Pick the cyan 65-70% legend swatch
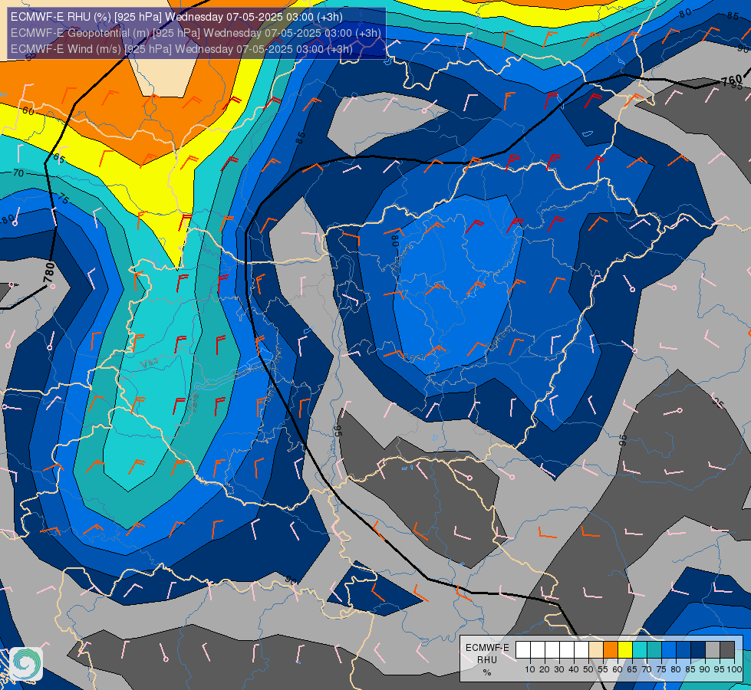Image resolution: width=751 pixels, height=690 pixels. pyautogui.click(x=640, y=650)
